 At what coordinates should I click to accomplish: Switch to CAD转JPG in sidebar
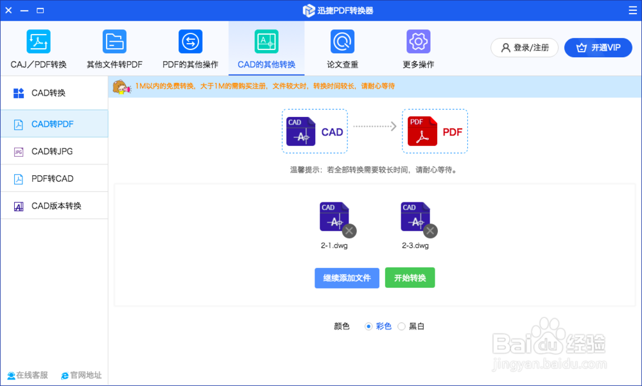pos(54,151)
